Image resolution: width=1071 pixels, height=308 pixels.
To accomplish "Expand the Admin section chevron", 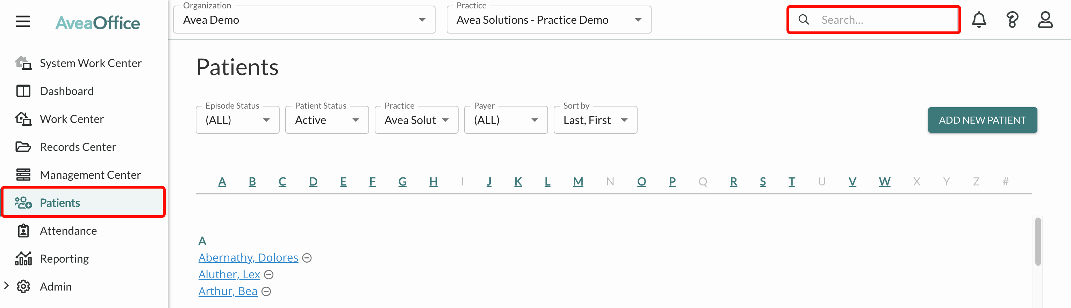I will point(6,286).
